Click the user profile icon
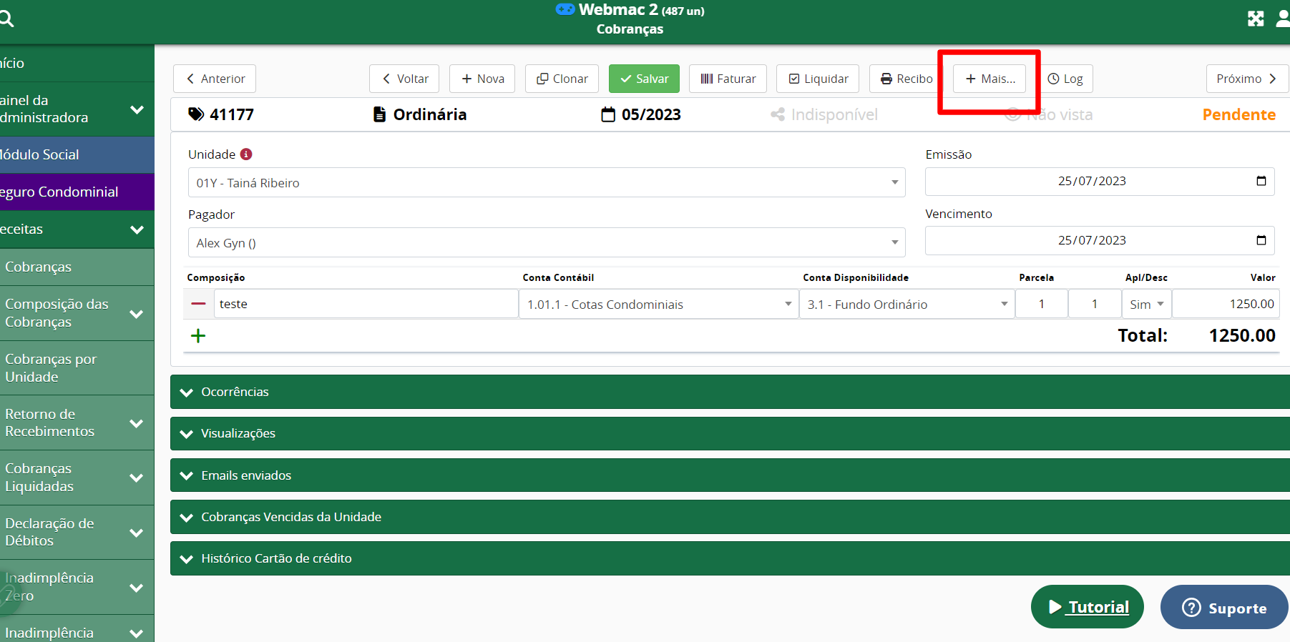 pos(1283,19)
